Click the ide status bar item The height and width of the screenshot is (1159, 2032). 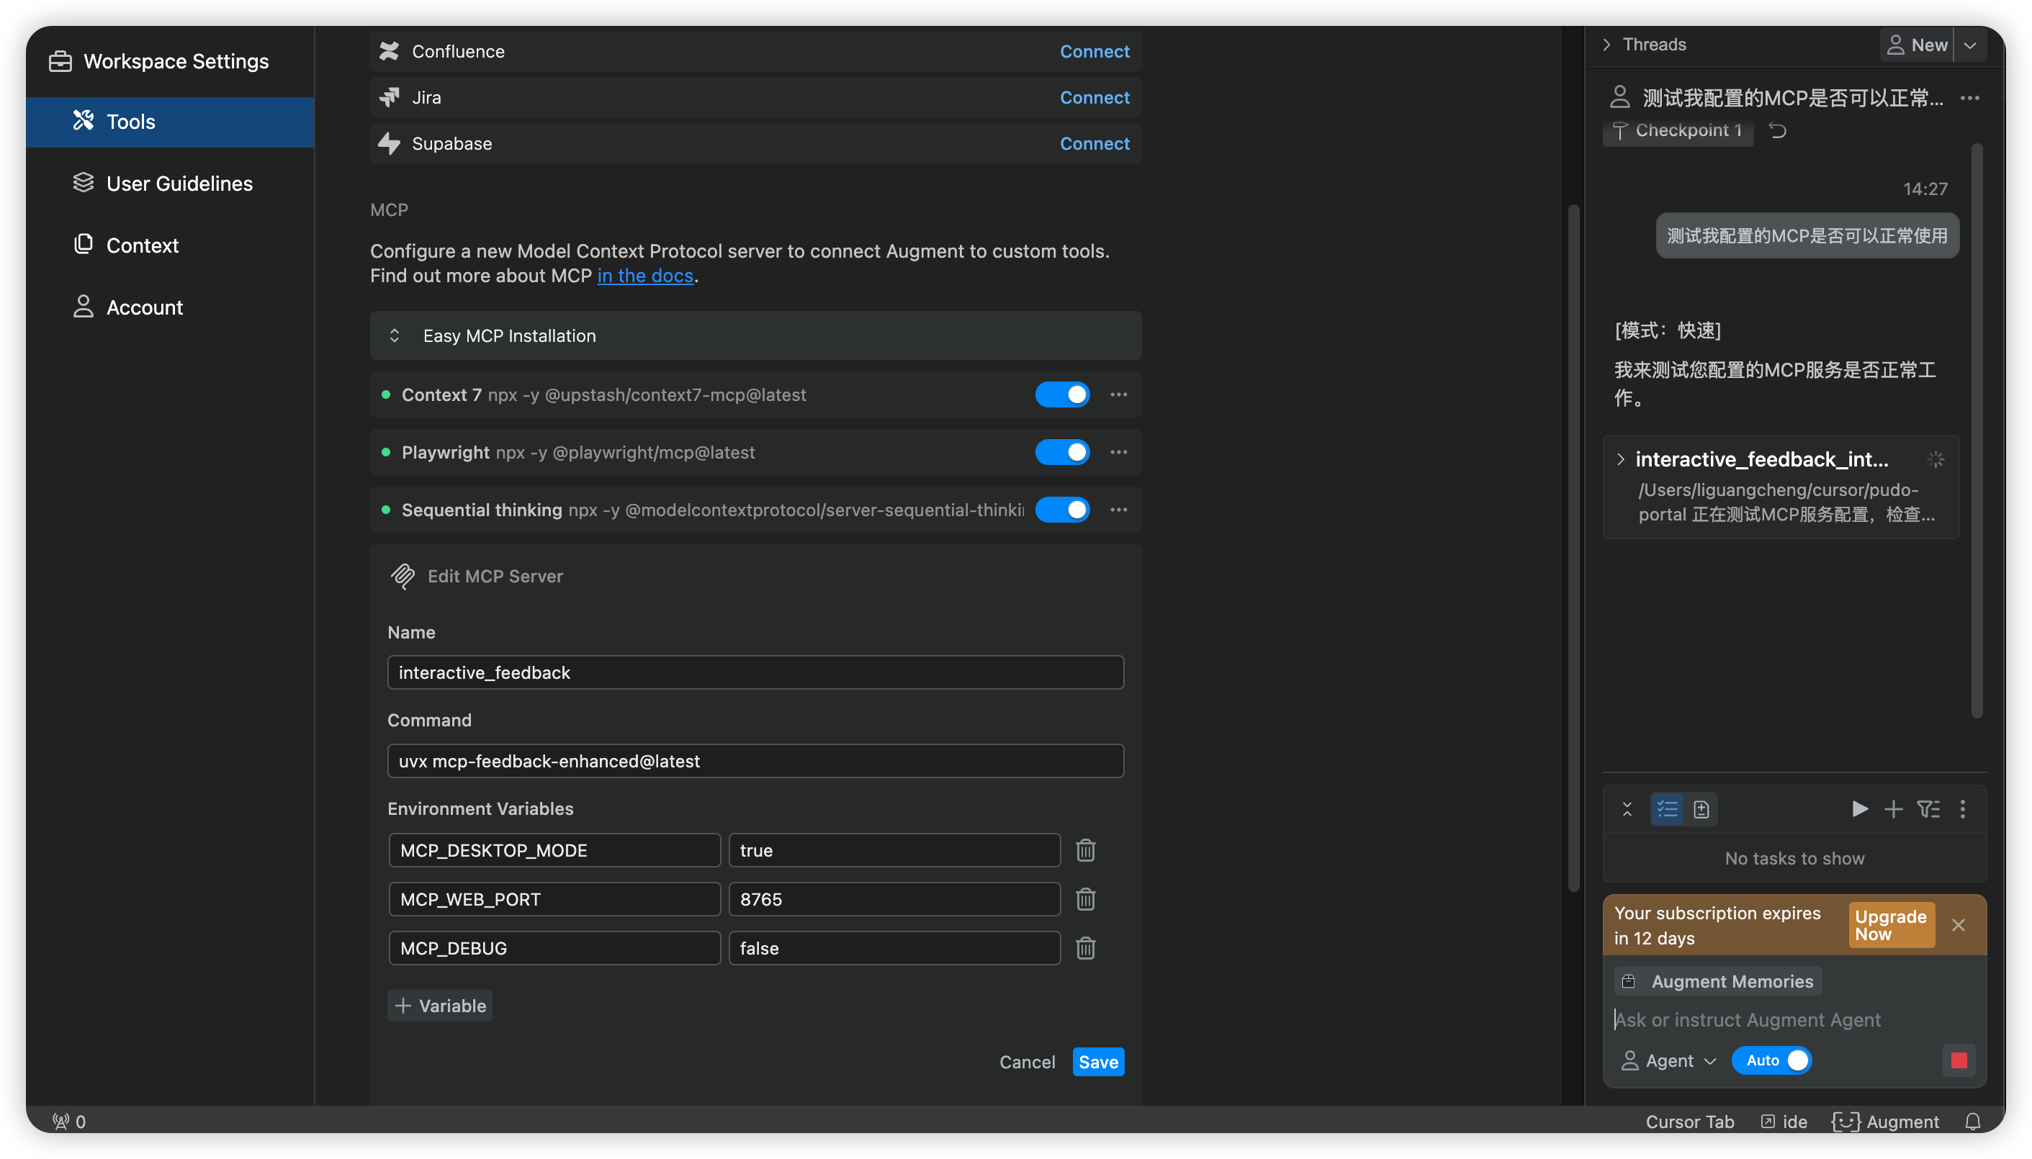point(1784,1122)
